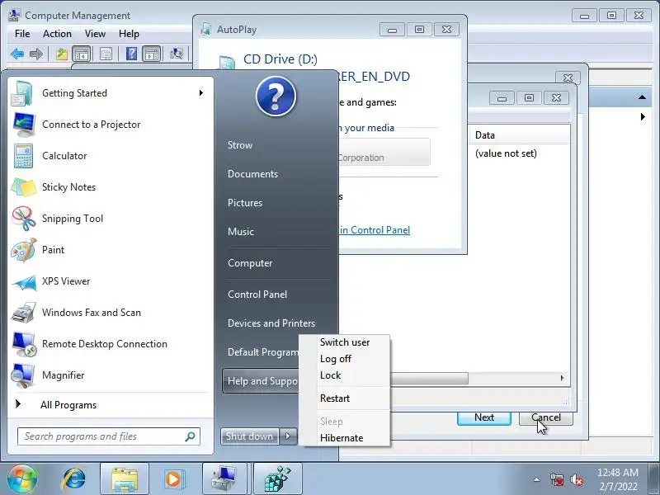Viewport: 660px width, 495px height.
Task: Open Paint from the Start menu
Action: coord(111,250)
